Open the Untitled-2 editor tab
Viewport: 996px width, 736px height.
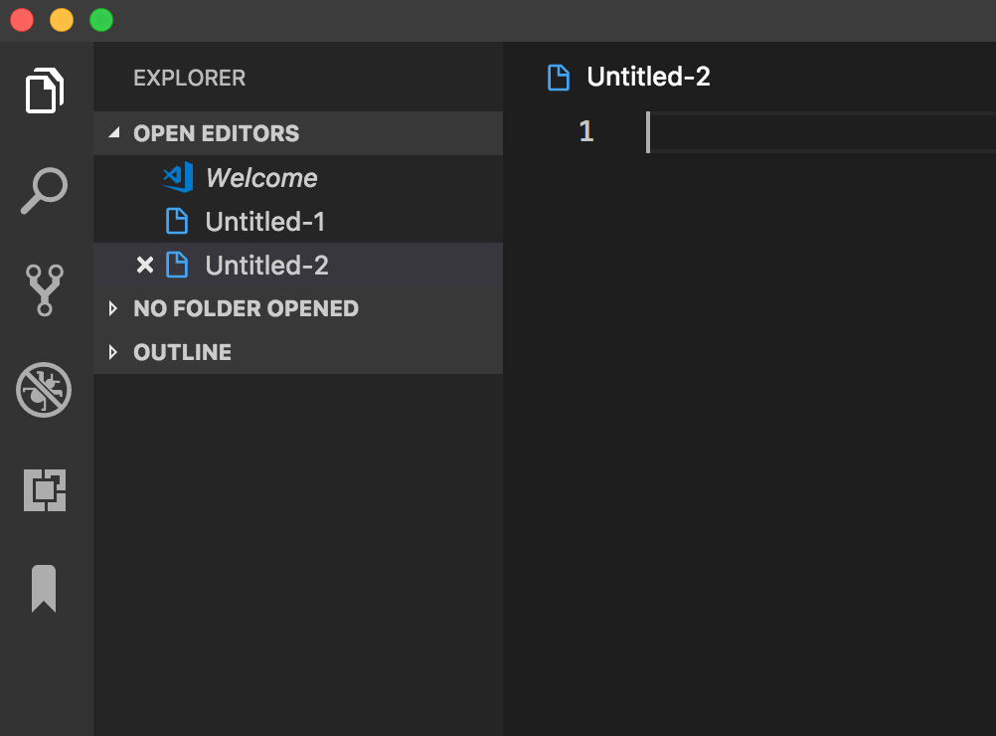[x=649, y=77]
